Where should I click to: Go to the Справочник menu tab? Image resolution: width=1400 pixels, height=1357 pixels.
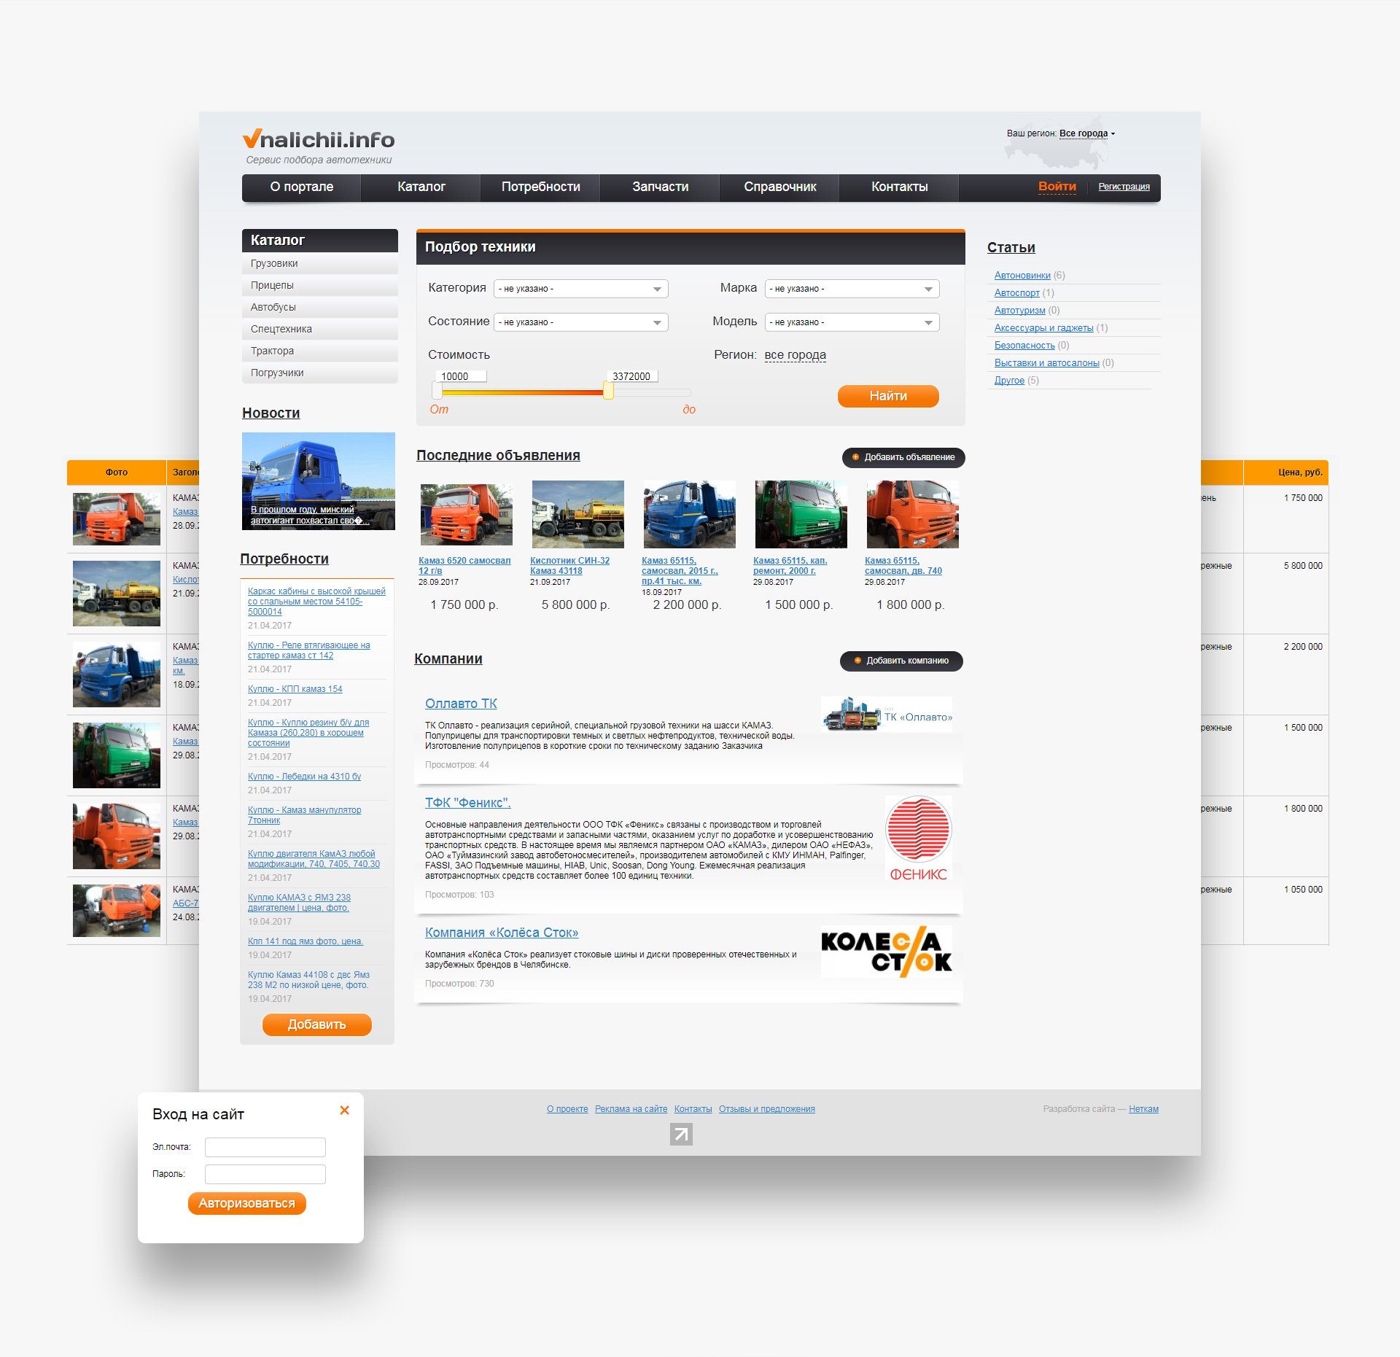779,187
